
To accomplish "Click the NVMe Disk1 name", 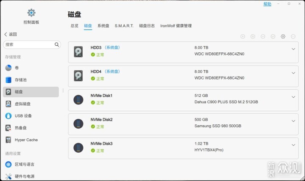I will tap(102, 96).
